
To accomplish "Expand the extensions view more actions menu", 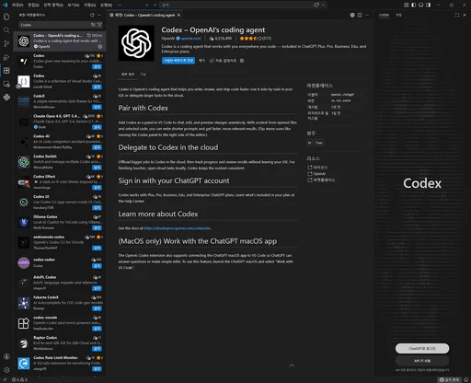I will coord(99,15).
